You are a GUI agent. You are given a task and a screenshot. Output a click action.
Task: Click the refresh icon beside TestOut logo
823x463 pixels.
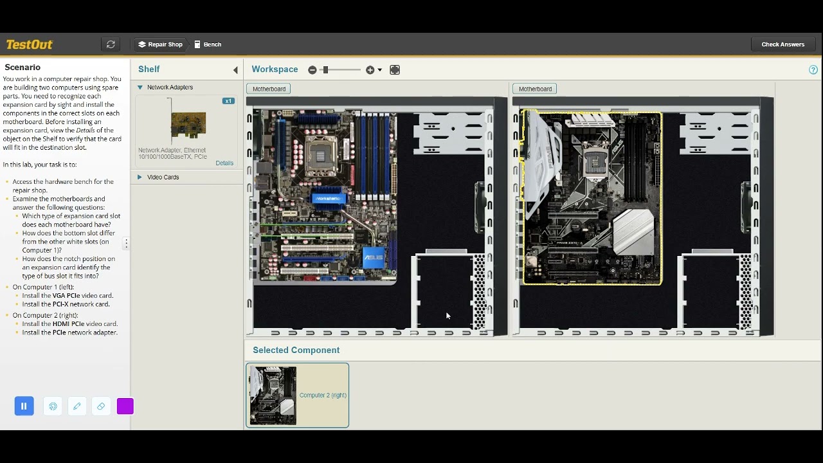click(x=111, y=44)
